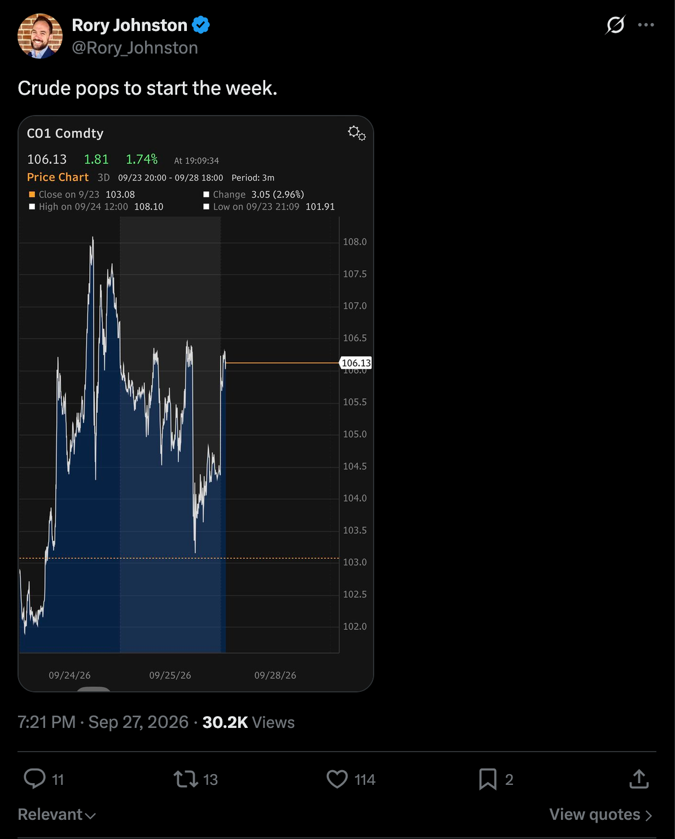Select the 3D range option
Image resolution: width=675 pixels, height=839 pixels.
click(103, 178)
